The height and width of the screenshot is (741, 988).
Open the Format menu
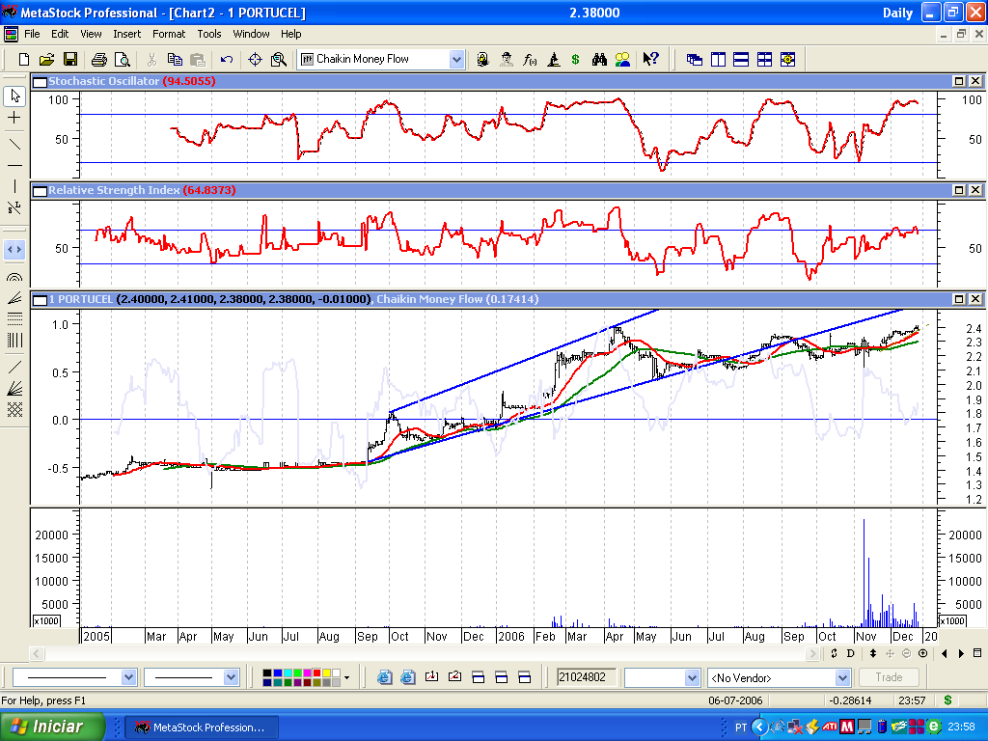[169, 34]
